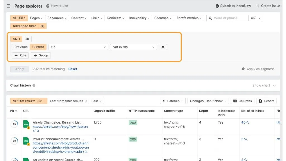Screen dimensions: 286x161
Task: Open the Redirects filter dropdown
Action: [116, 18]
